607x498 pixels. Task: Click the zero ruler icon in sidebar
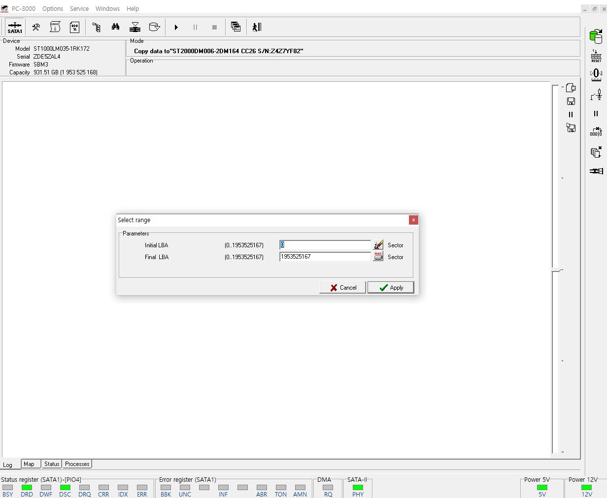596,74
